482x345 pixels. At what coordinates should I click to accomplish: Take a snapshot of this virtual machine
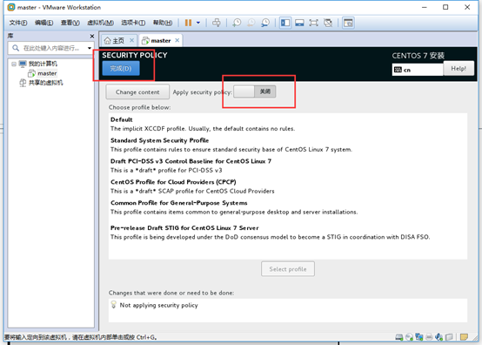point(237,23)
